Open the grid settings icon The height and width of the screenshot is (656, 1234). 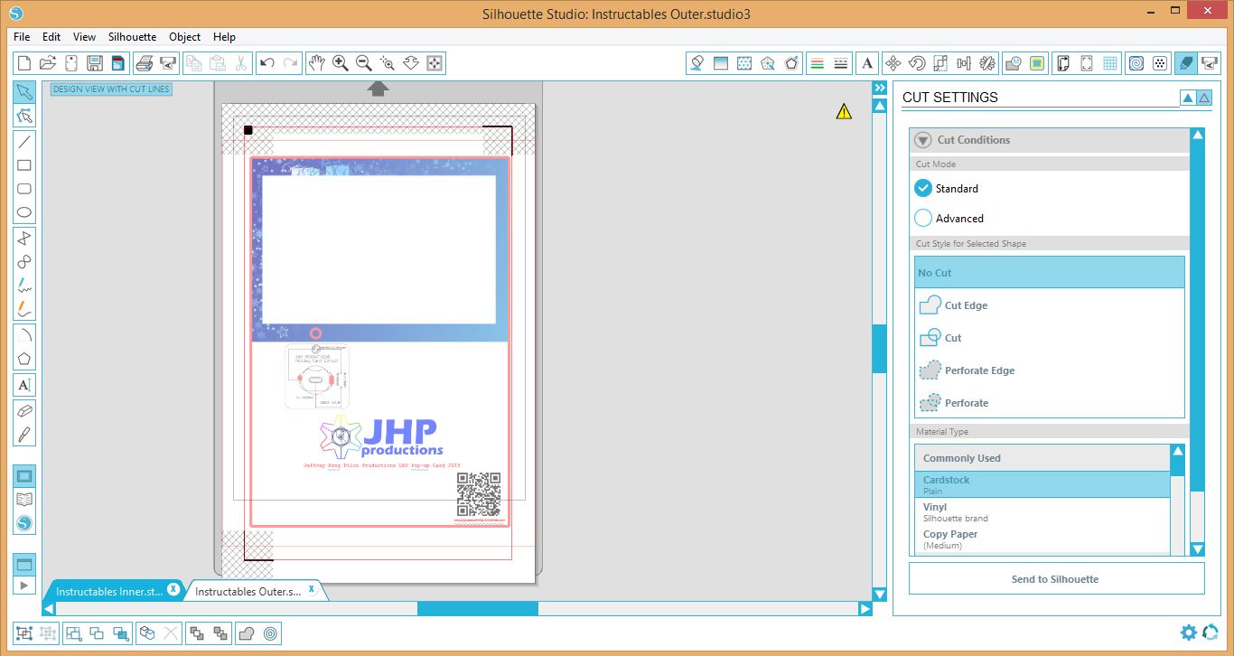pyautogui.click(x=1110, y=63)
